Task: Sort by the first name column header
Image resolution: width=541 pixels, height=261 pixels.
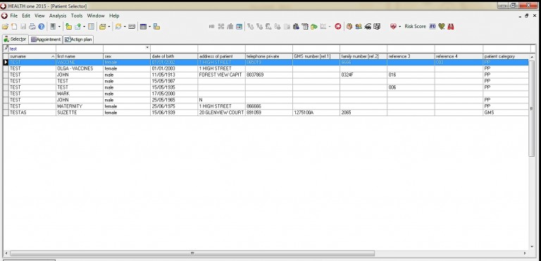Action: pos(80,56)
